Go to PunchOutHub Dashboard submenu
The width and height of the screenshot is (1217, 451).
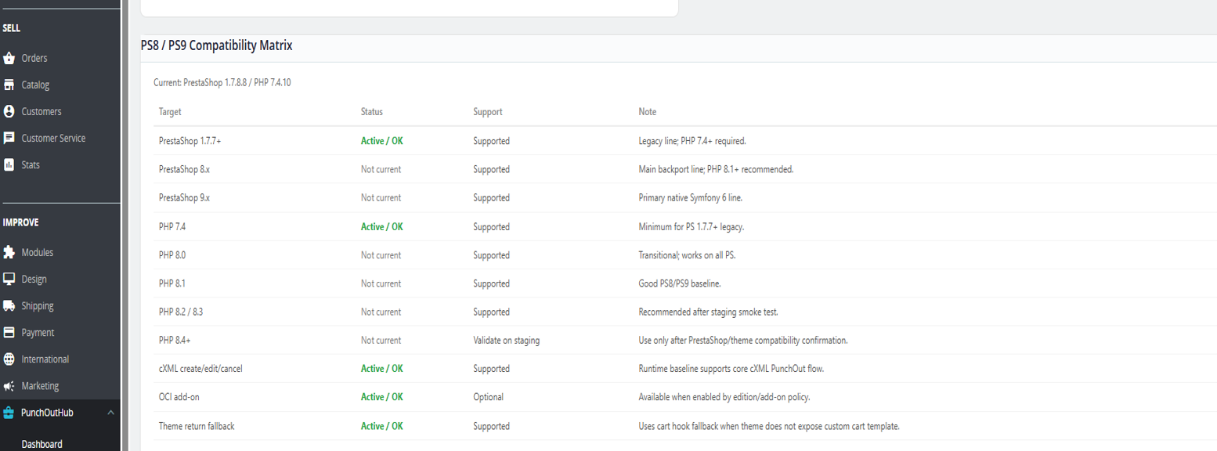coord(42,444)
